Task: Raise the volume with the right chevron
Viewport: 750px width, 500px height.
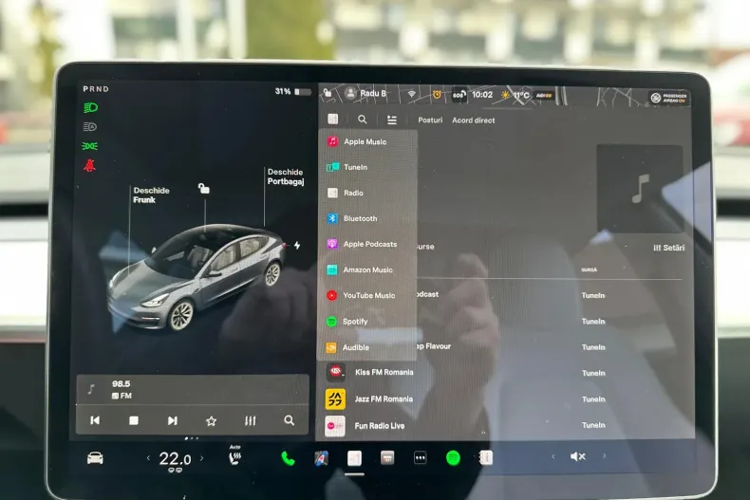Action: [x=605, y=456]
